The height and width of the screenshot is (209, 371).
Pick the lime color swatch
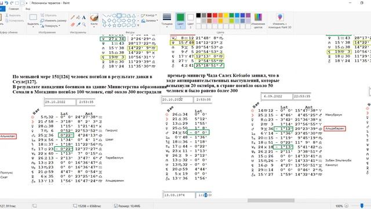click(232, 21)
